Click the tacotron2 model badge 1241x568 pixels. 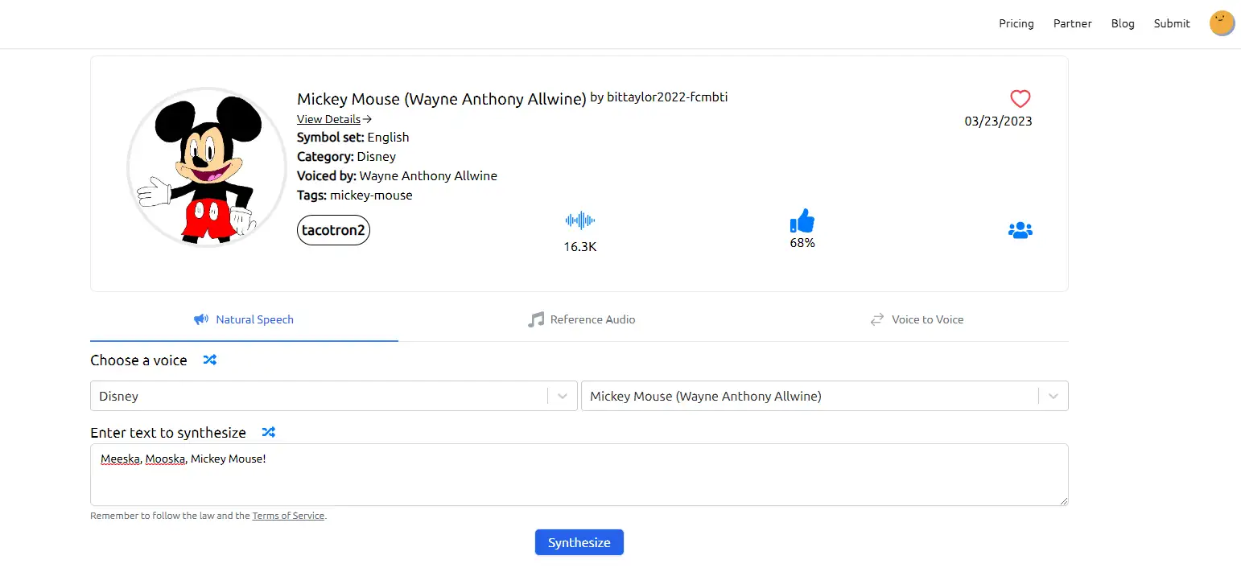point(334,230)
